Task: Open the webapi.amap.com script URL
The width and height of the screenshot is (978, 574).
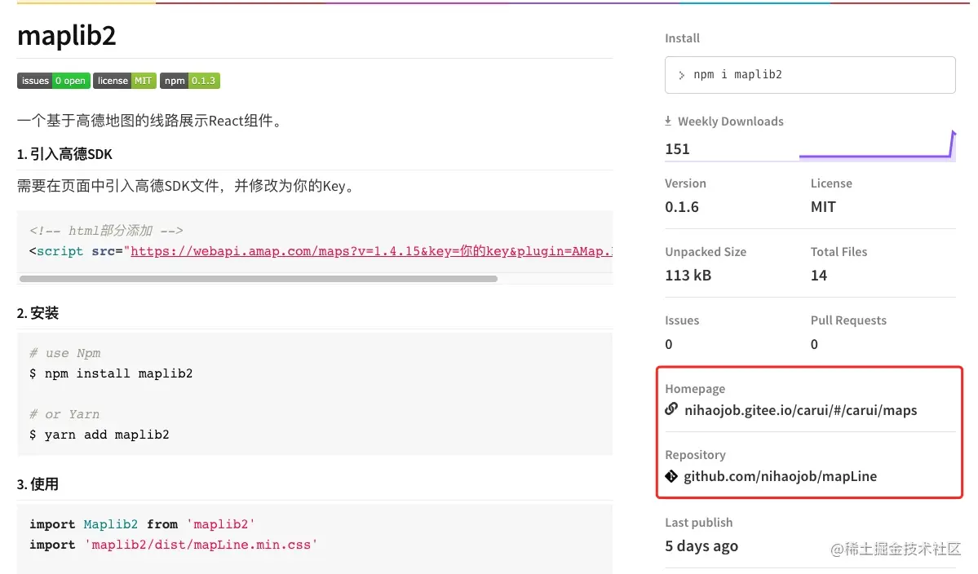Action: [x=371, y=251]
